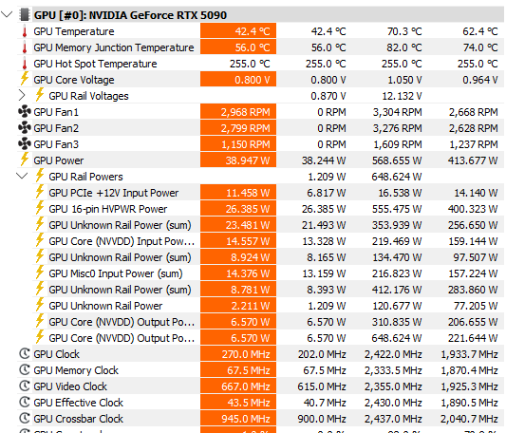The image size is (506, 433).
Task: Click the 1,890.5 MHz average Effective Clock
Action: click(x=469, y=403)
